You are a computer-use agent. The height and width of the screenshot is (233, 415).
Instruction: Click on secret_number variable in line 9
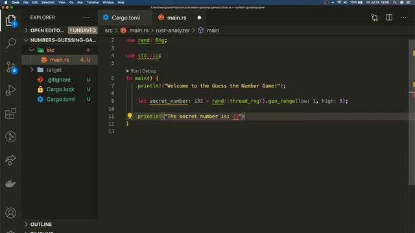(169, 101)
